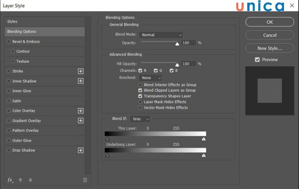This screenshot has width=299, height=189.
Task: Click Underlying Layer black point handle
Action: [107, 156]
